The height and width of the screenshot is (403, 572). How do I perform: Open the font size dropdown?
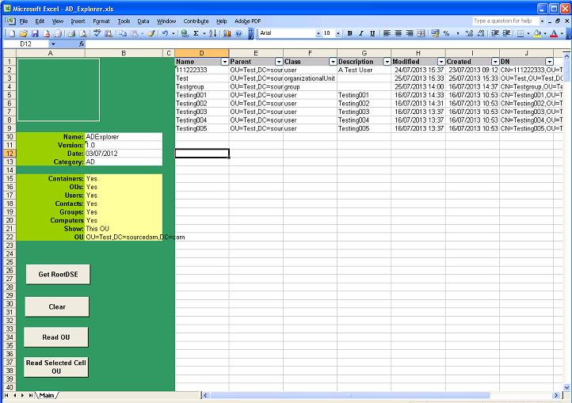(338, 34)
